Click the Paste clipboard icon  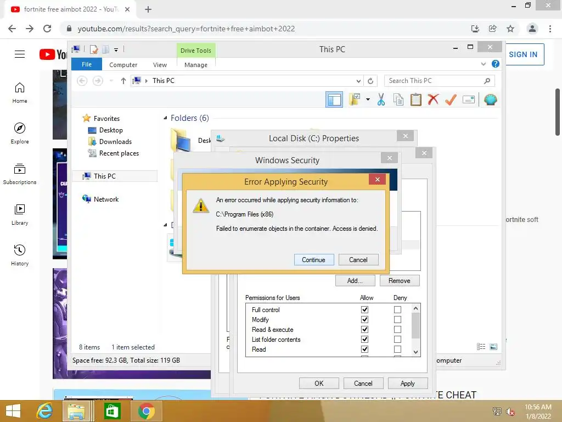[x=416, y=99]
